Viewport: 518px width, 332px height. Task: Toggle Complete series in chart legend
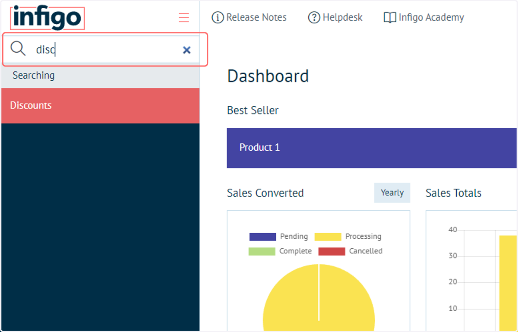[280, 251]
